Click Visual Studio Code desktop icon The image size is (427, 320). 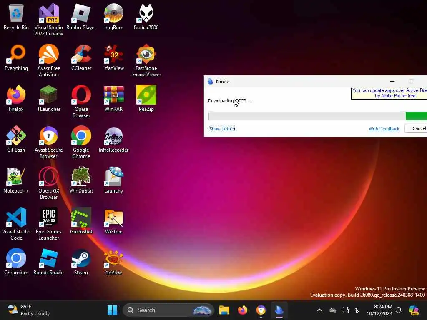(x=16, y=224)
